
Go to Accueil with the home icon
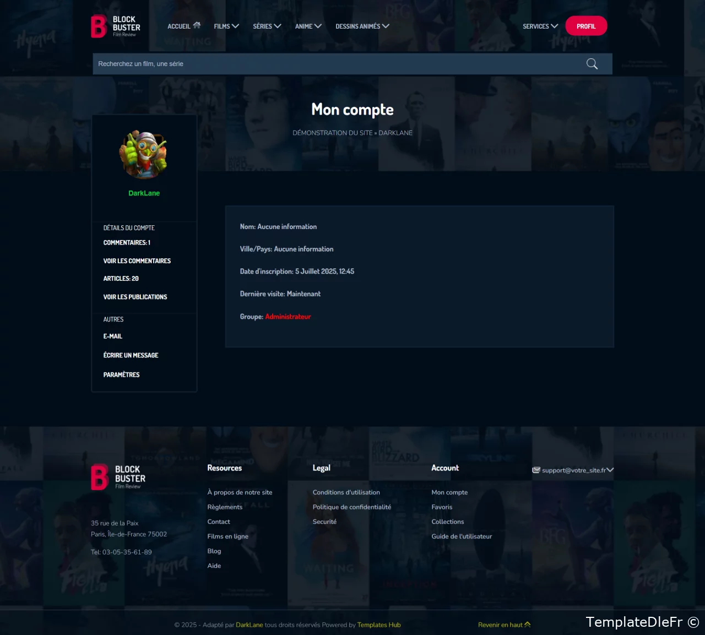point(184,26)
